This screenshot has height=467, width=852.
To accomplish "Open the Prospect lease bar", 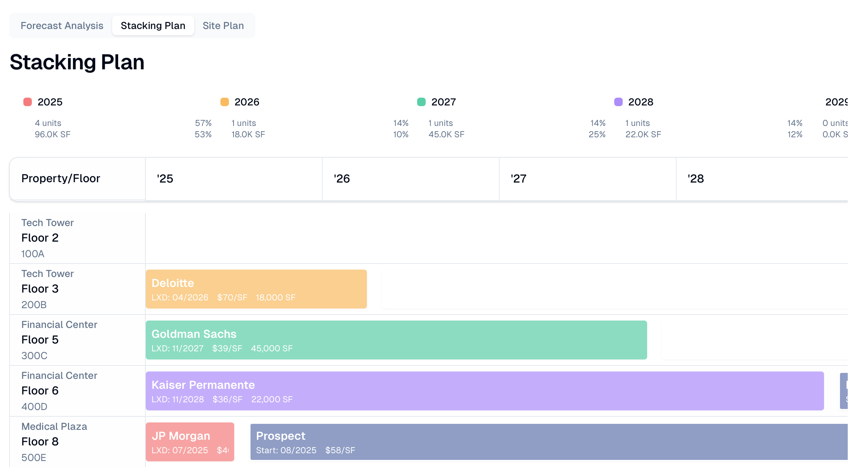I will pyautogui.click(x=549, y=442).
